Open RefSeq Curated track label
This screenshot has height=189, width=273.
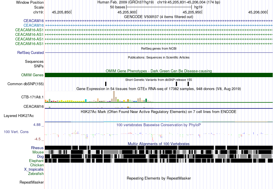(x=30, y=53)
